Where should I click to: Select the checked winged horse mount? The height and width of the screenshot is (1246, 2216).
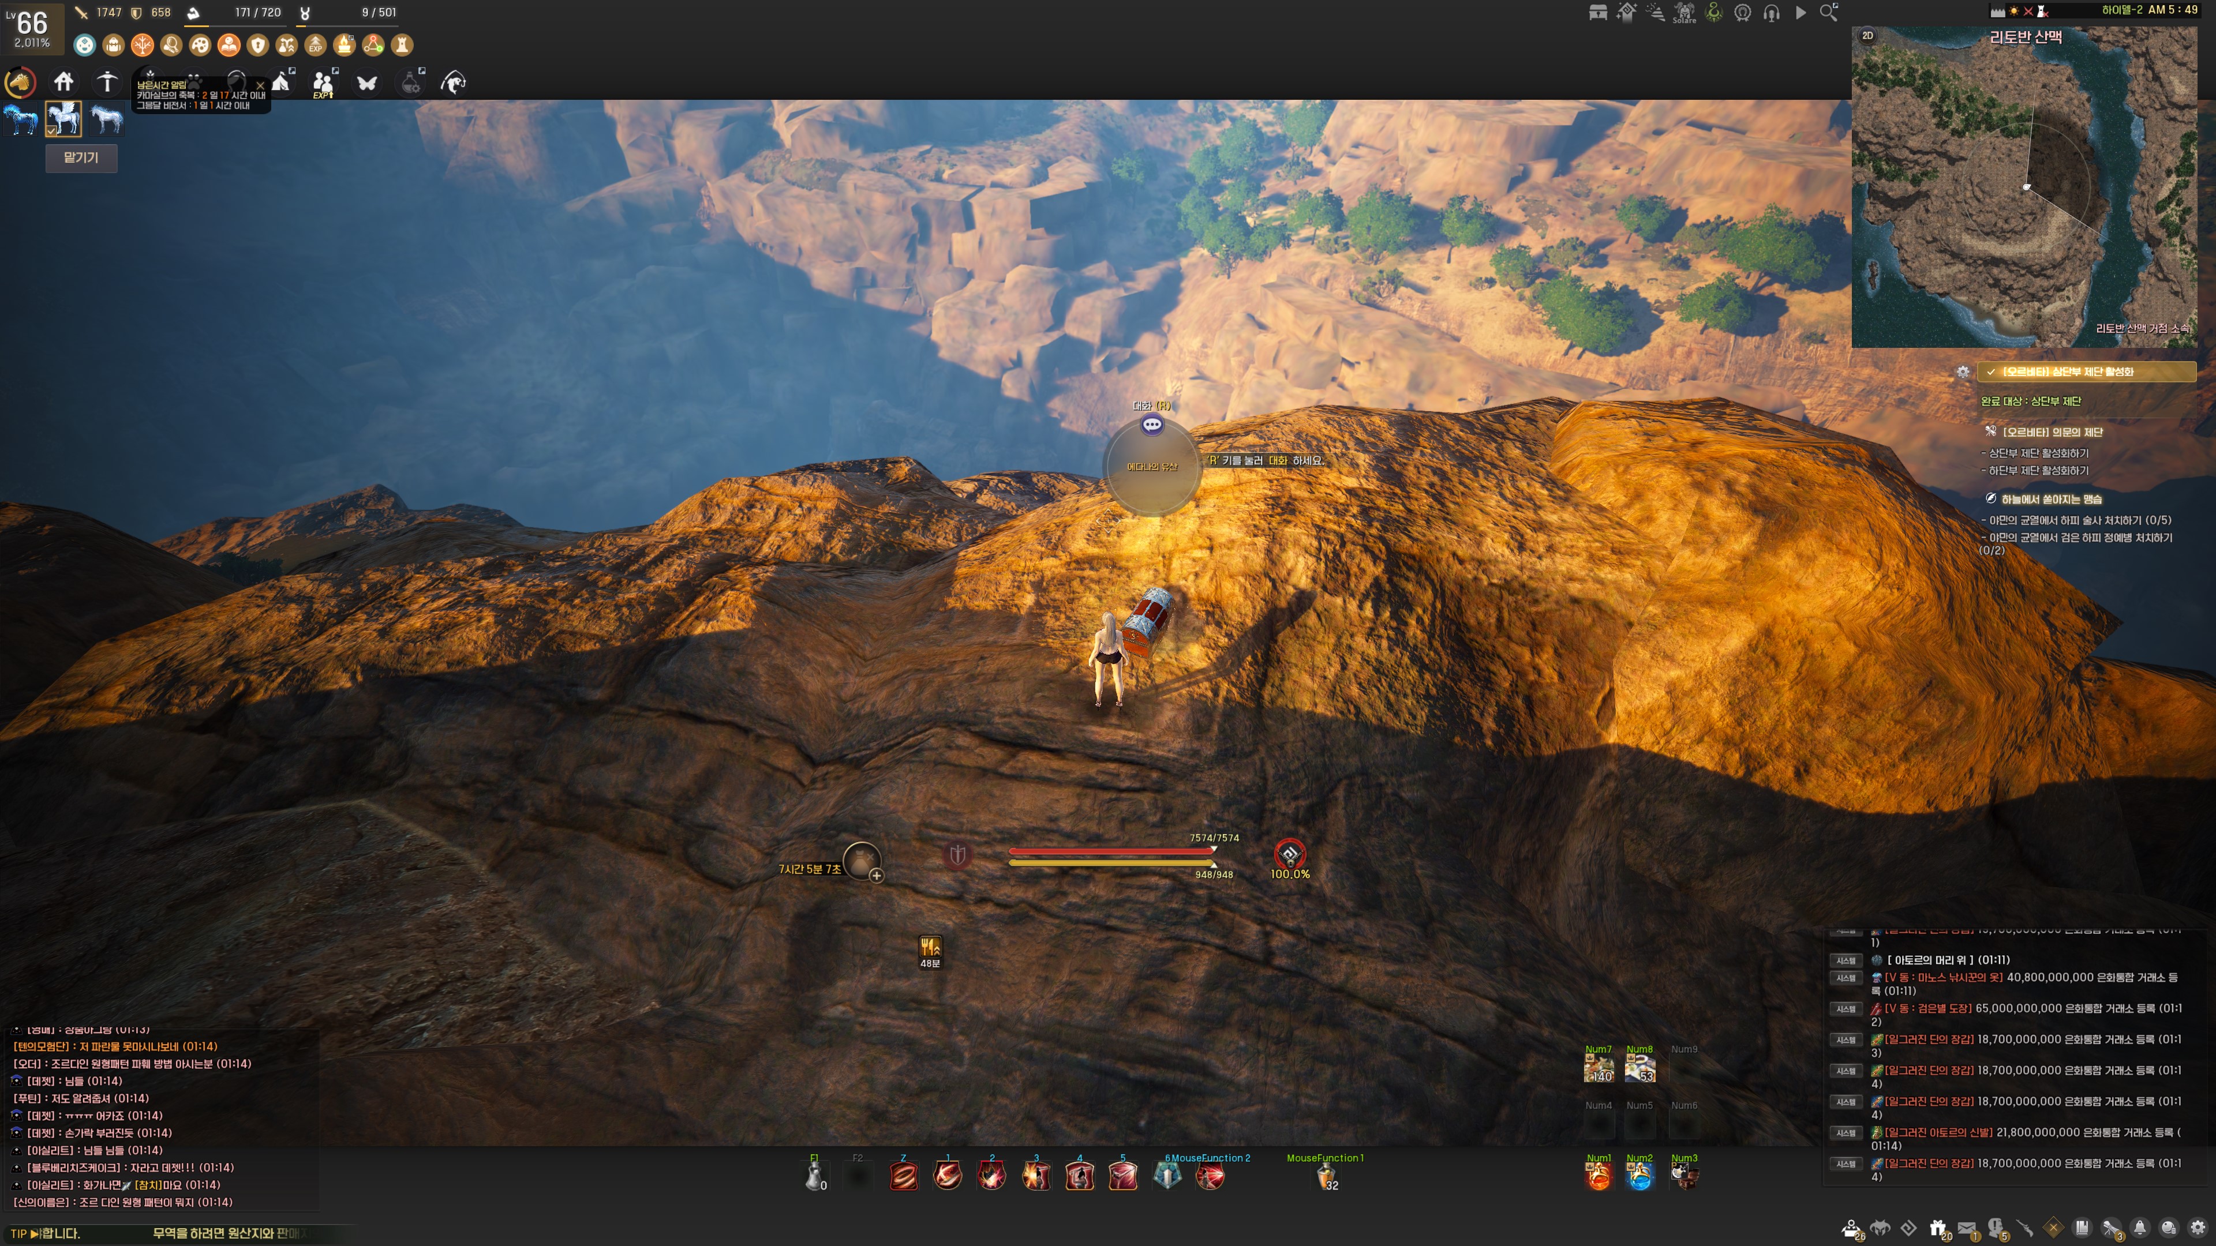pyautogui.click(x=63, y=119)
